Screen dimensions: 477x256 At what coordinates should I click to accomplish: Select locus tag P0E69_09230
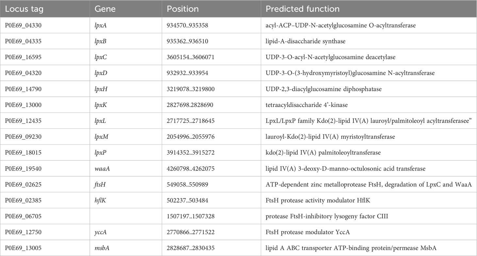(x=24, y=137)
